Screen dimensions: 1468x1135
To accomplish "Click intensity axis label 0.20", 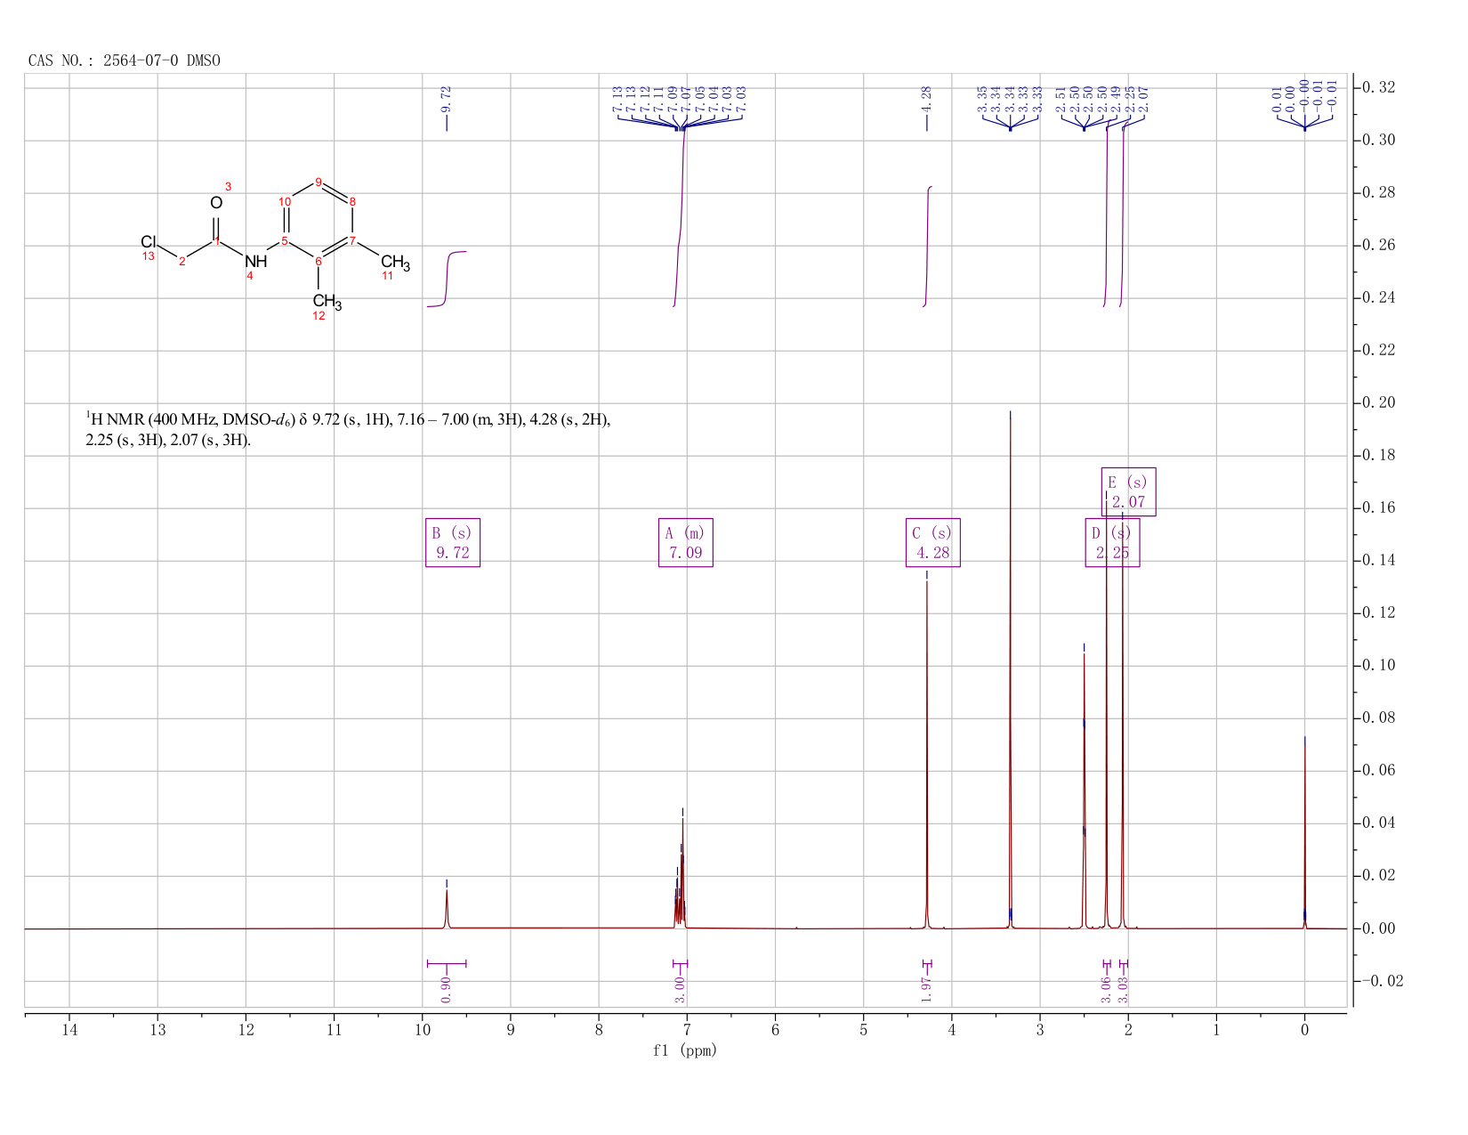I will (x=1377, y=403).
